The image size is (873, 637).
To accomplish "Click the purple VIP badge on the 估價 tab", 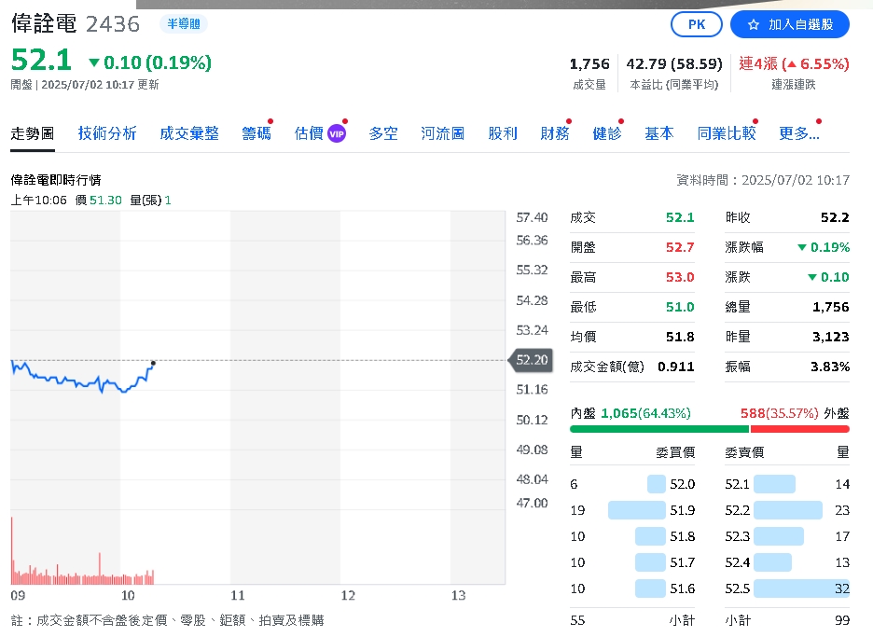I will tap(335, 133).
